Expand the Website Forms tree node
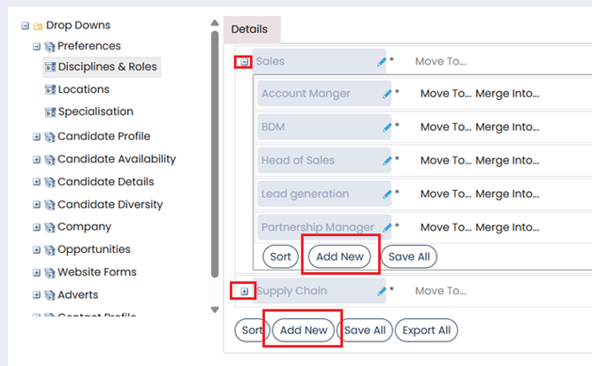 36,273
